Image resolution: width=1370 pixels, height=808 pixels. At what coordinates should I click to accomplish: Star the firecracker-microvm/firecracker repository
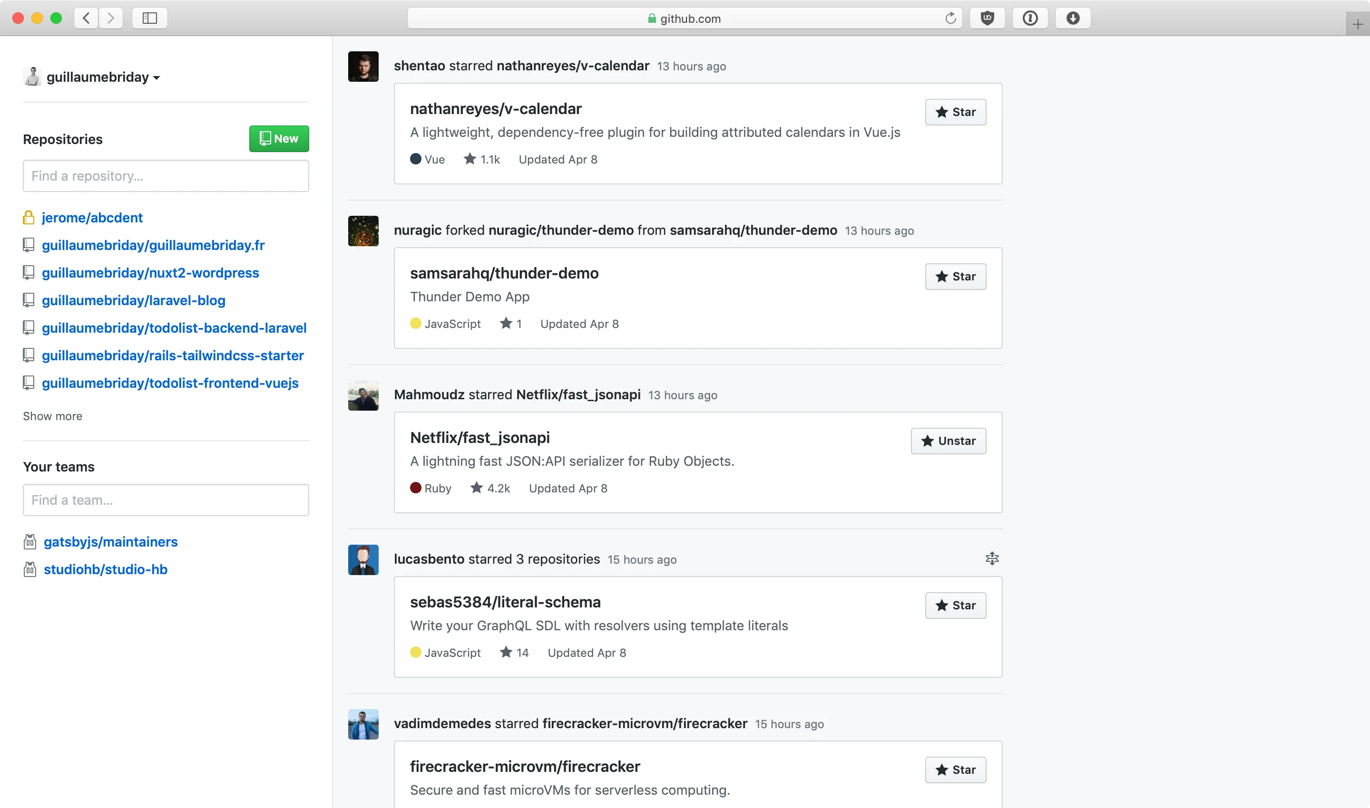pyautogui.click(x=955, y=770)
